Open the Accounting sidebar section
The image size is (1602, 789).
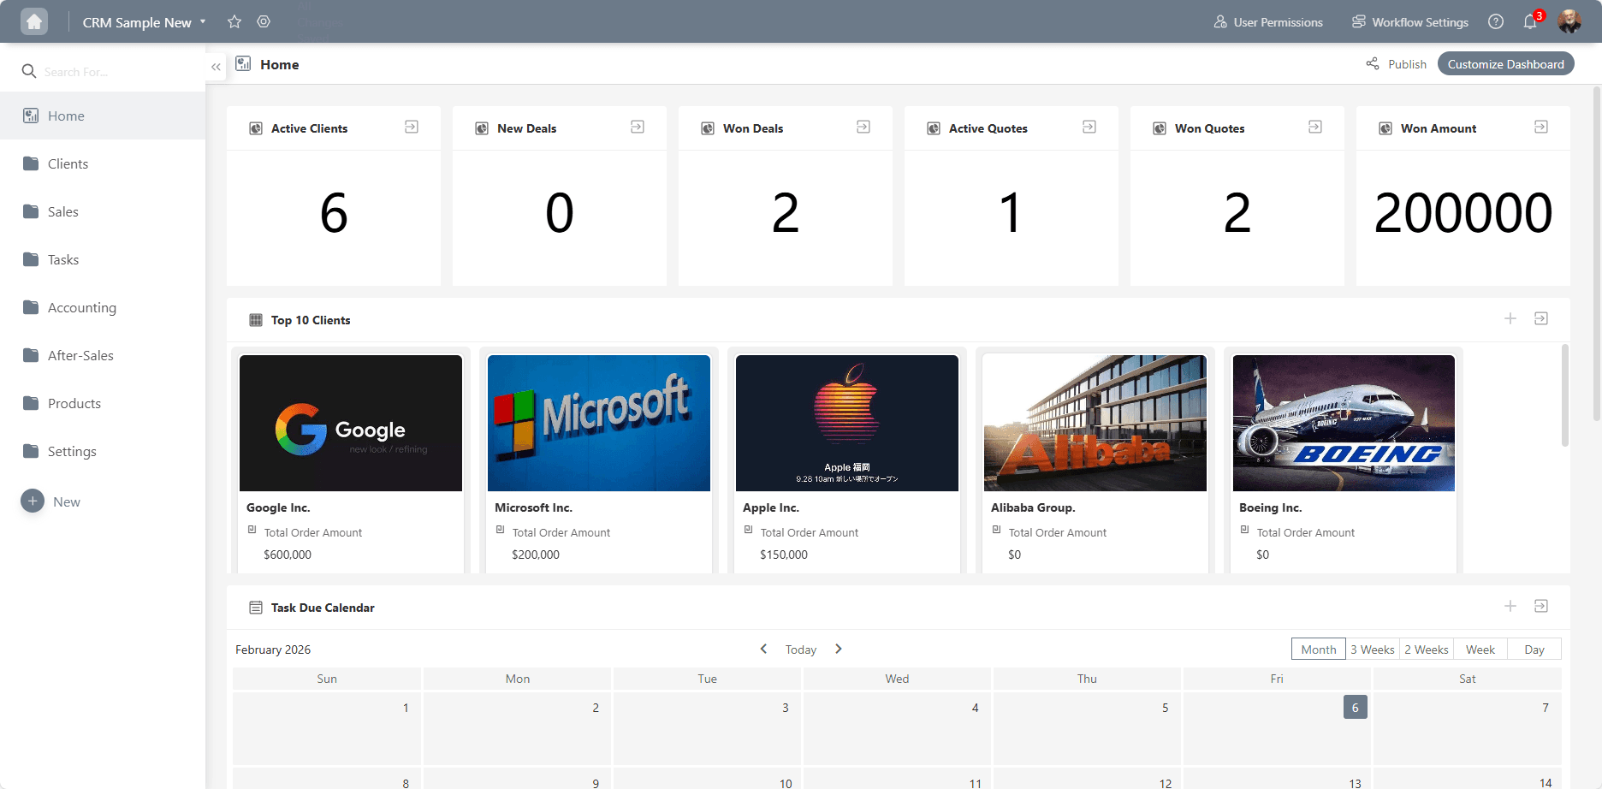pyautogui.click(x=82, y=308)
